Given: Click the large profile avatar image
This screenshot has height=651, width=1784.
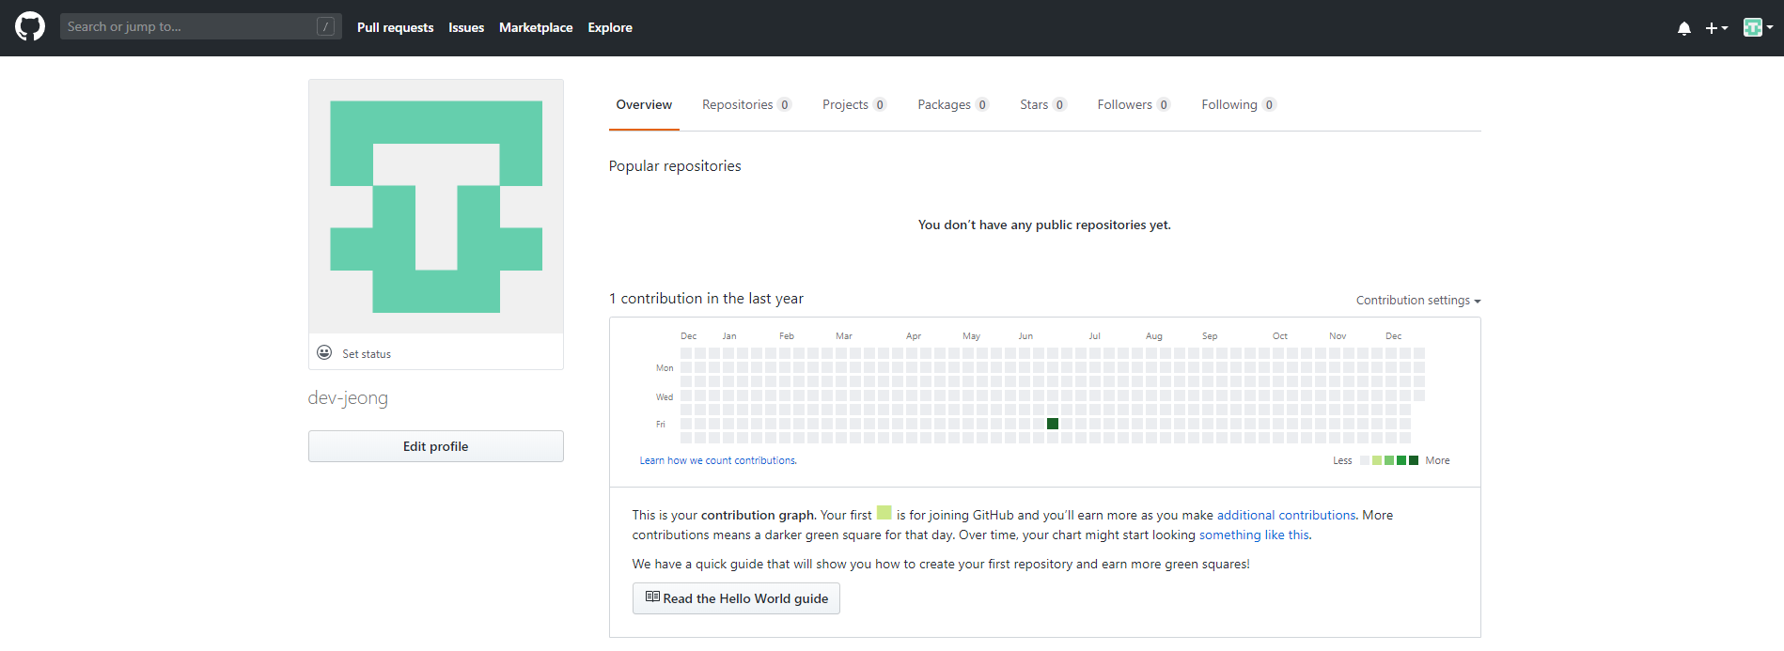Looking at the screenshot, I should click(x=436, y=207).
